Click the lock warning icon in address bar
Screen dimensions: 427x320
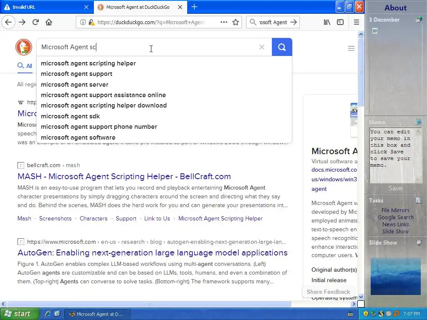[91, 22]
